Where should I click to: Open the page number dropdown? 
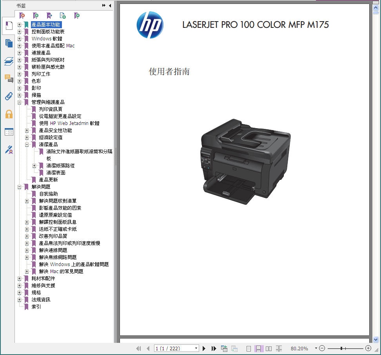[196, 348]
